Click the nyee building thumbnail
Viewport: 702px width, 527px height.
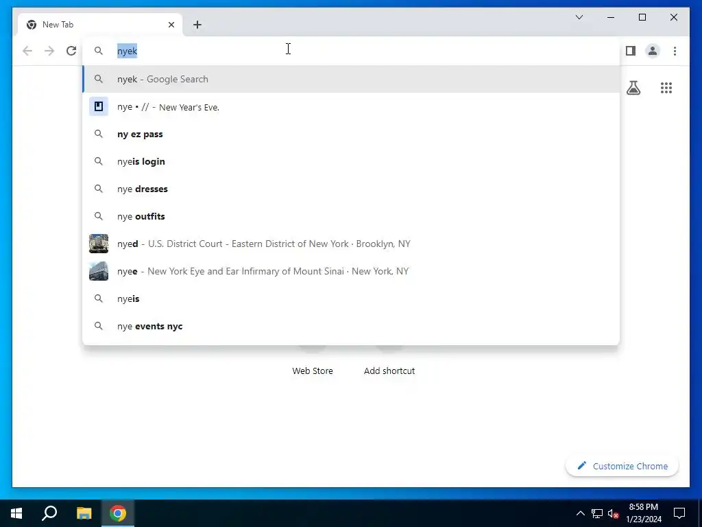(99, 271)
